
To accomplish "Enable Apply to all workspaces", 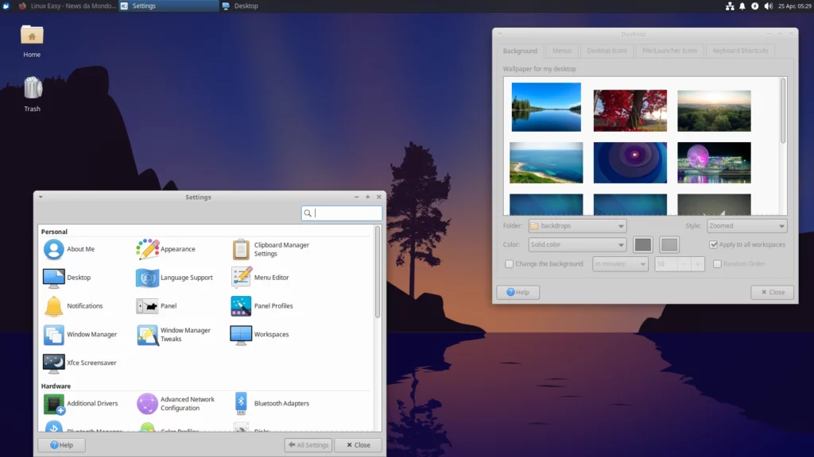I will 712,244.
